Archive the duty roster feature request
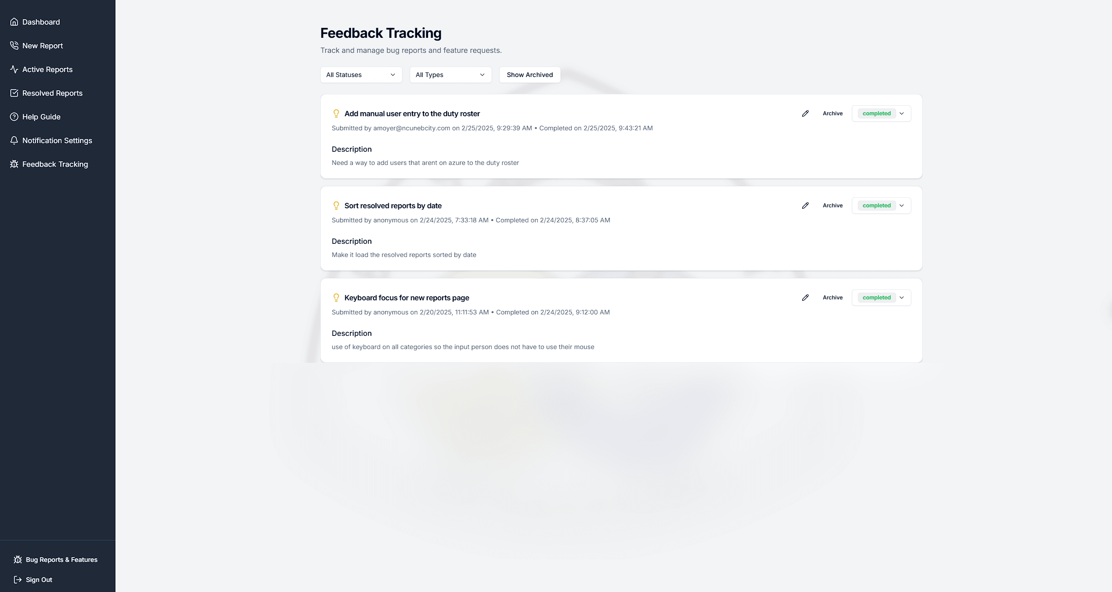1112x592 pixels. tap(833, 113)
